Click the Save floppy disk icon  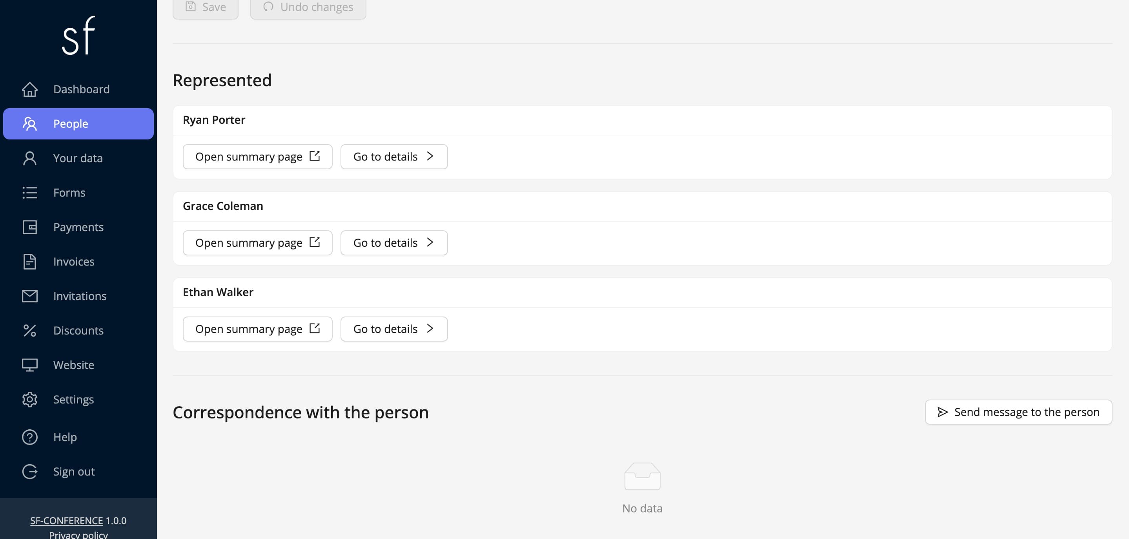(190, 6)
